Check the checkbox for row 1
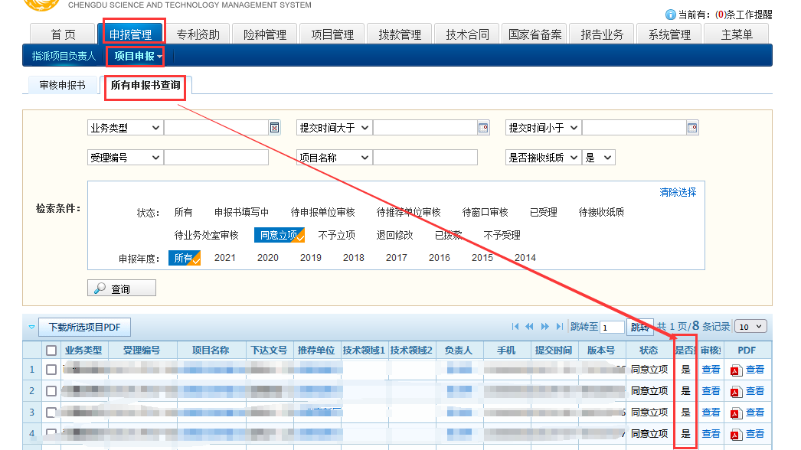 (51, 370)
